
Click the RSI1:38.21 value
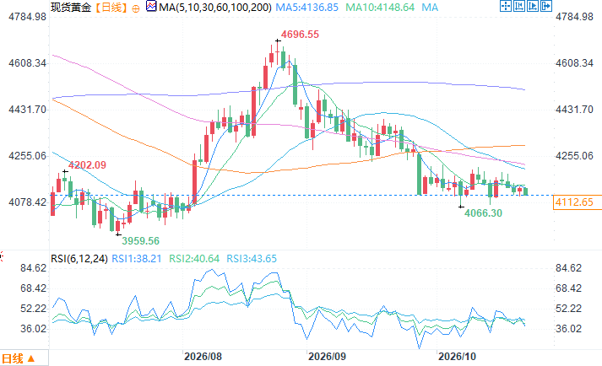[x=136, y=259]
